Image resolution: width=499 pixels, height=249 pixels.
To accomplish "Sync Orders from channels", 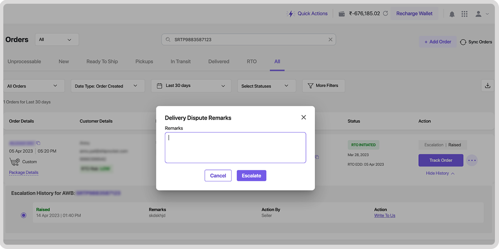I will [x=476, y=42].
